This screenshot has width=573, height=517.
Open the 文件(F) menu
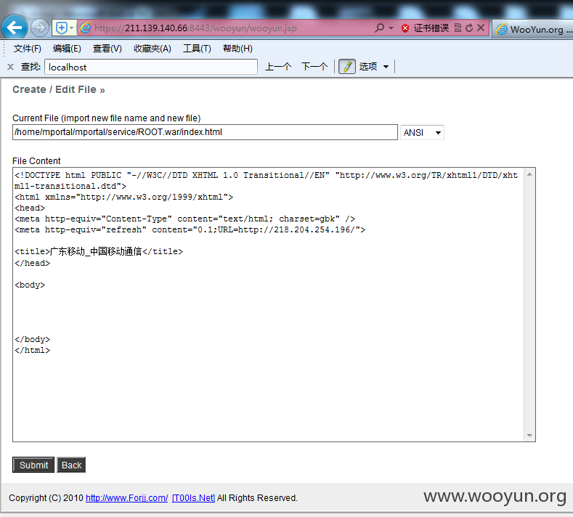tap(27, 49)
